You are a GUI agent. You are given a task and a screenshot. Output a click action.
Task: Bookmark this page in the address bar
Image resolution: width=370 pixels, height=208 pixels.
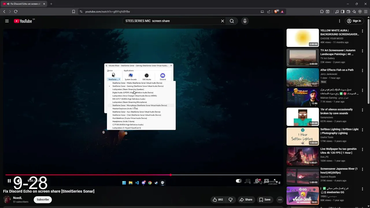pyautogui.click(x=73, y=12)
